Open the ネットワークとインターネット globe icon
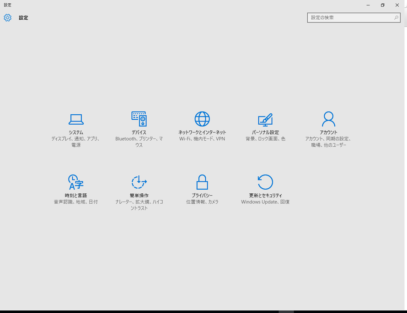Screen dimensions: 407x313 point(202,119)
